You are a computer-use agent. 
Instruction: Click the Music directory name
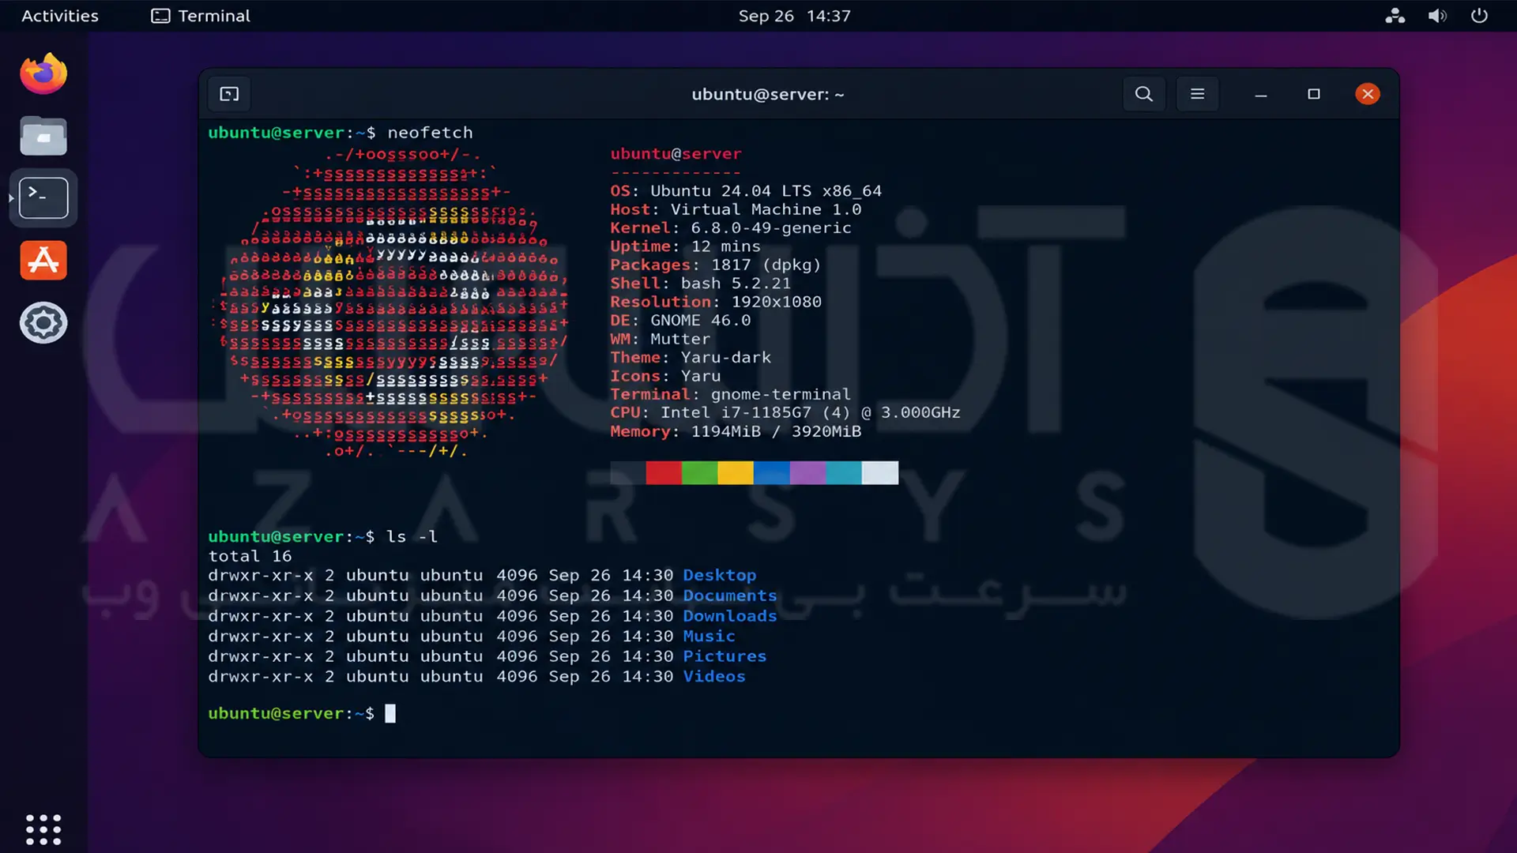point(709,636)
